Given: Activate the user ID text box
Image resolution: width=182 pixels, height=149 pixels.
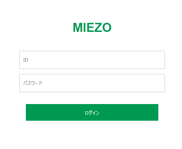Looking at the screenshot, I should pos(92,60).
